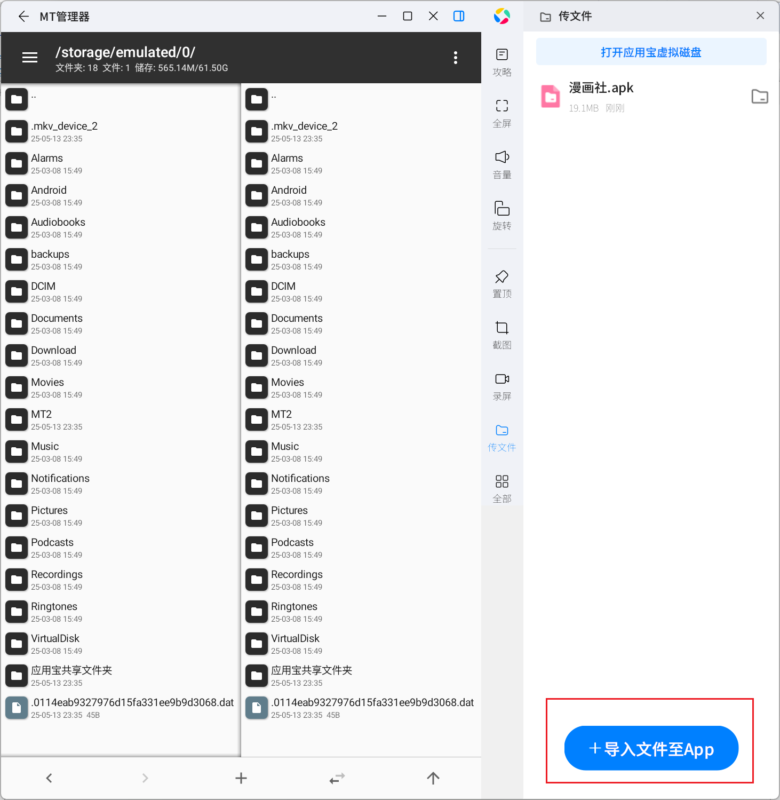Open the three-dot overflow menu
This screenshot has width=780, height=800.
[455, 58]
